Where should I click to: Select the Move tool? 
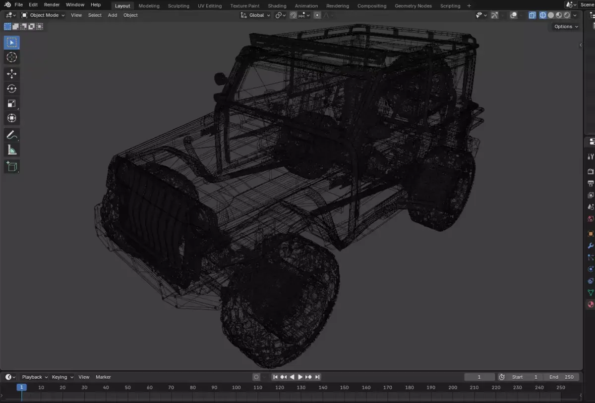(12, 74)
